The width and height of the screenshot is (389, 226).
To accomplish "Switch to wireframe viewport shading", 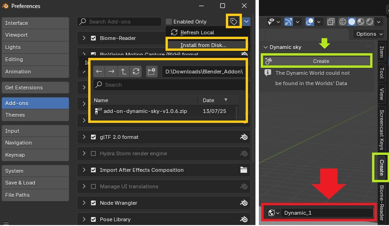I will click(343, 22).
